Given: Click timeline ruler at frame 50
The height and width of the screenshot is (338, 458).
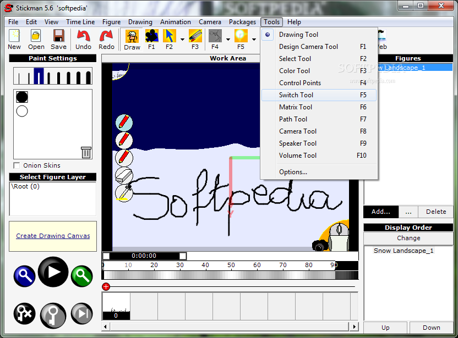Looking at the screenshot, I should (231, 265).
